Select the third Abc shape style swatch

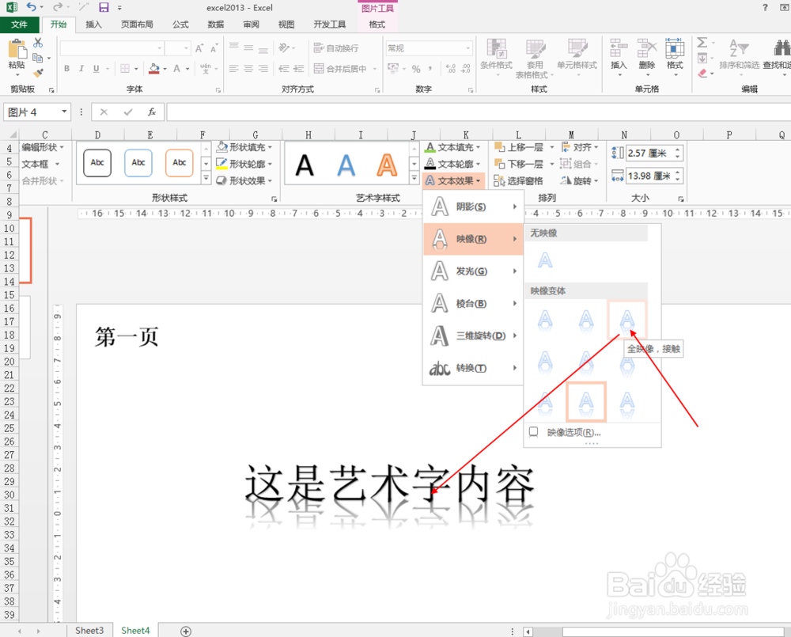179,163
